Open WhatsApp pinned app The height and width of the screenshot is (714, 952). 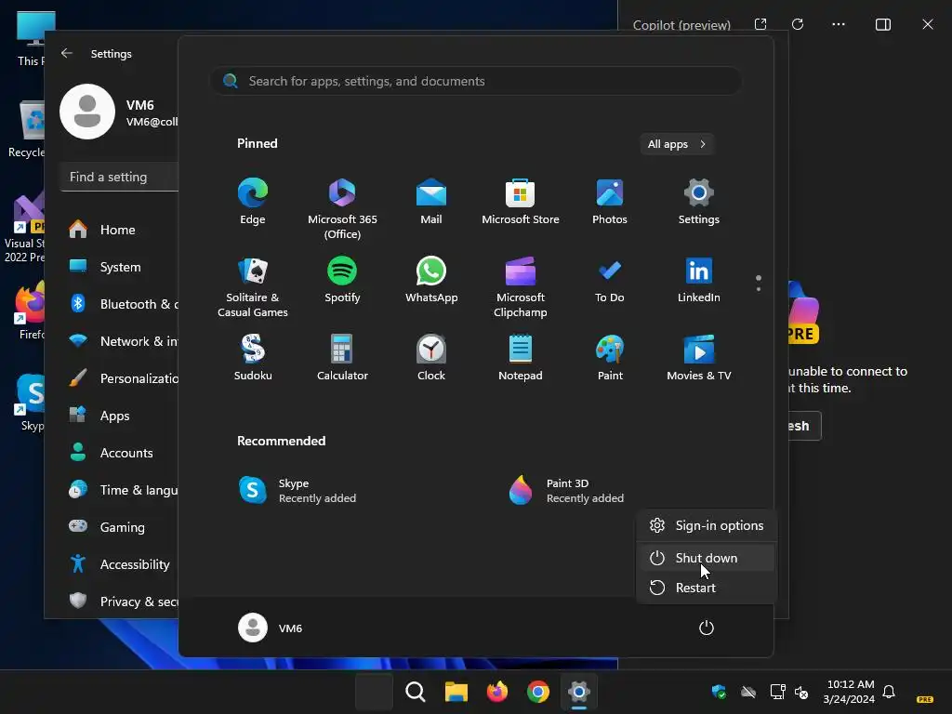coord(431,280)
